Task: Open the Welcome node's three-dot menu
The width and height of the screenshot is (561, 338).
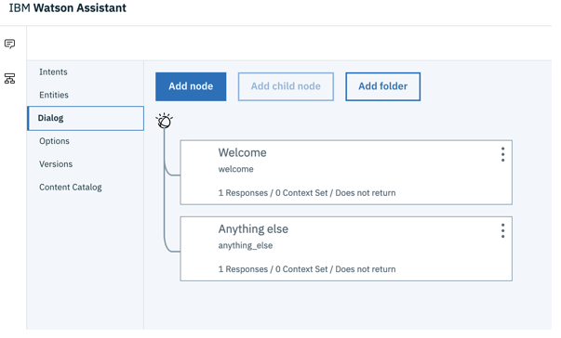Action: coord(502,154)
